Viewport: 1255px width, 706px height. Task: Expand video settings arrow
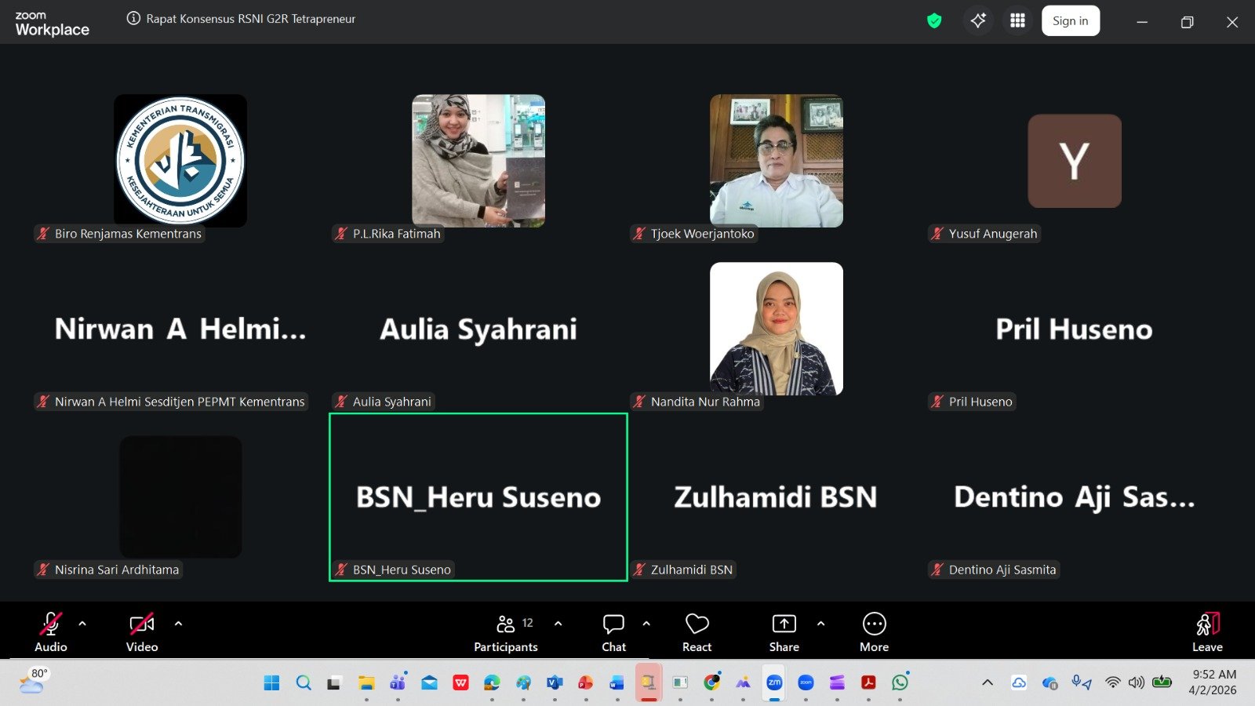(x=178, y=624)
